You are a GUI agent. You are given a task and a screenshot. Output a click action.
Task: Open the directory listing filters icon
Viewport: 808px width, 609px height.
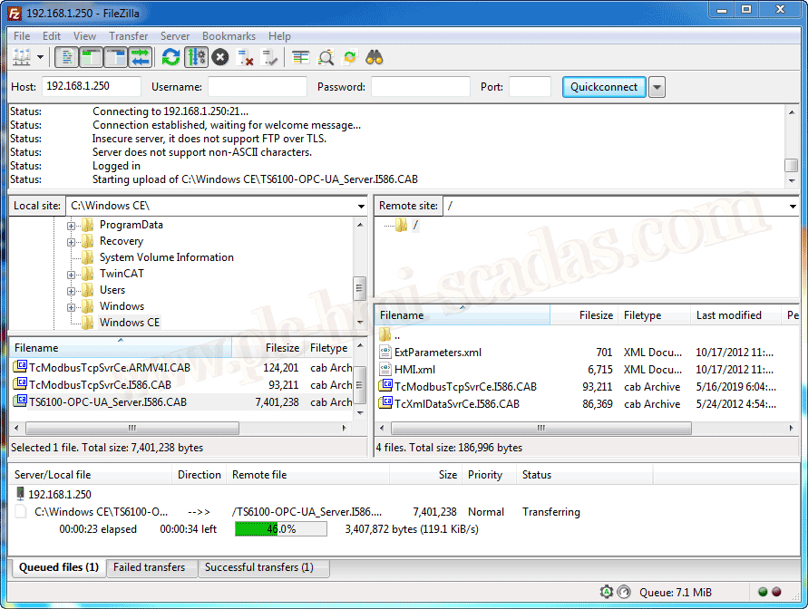[301, 58]
